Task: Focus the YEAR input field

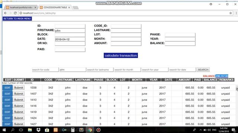Action: point(180,39)
